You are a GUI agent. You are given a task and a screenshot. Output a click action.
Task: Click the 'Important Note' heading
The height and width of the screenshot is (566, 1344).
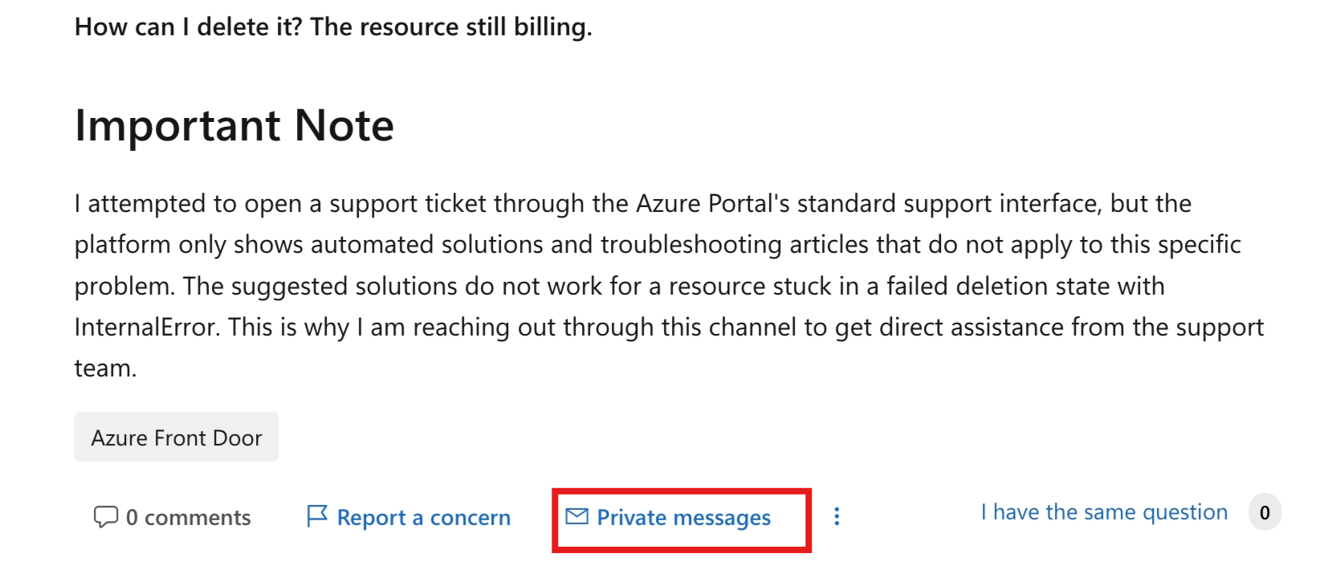pyautogui.click(x=234, y=126)
